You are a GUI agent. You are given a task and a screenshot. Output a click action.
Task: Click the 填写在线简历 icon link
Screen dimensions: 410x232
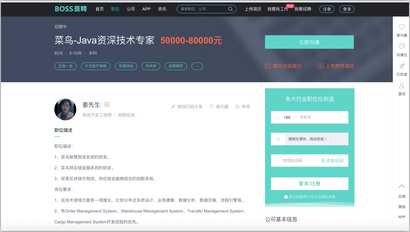tap(267, 66)
